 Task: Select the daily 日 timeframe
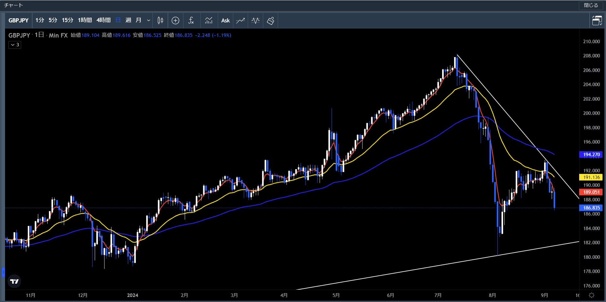coord(118,20)
